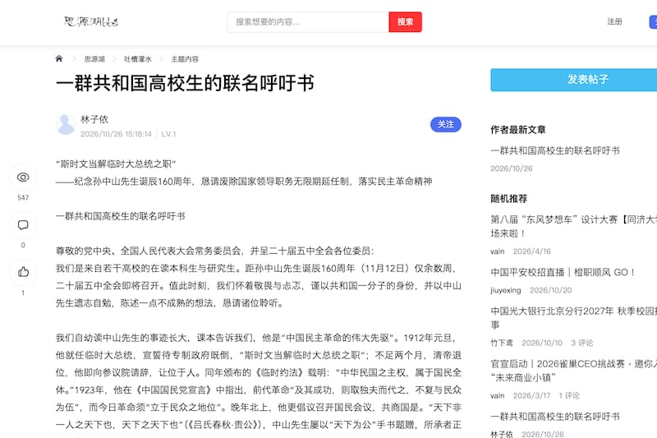This screenshot has width=657, height=438.
Task: Click quote “斯时文当解临时大总统之职” opening line
Action: pos(116,164)
